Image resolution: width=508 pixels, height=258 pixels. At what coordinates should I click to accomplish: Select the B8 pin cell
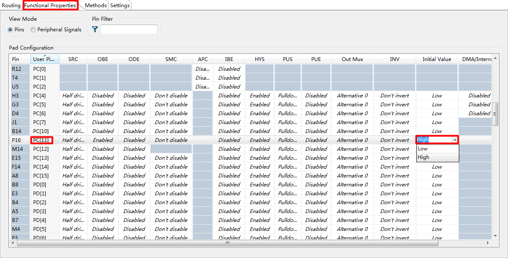click(x=20, y=185)
